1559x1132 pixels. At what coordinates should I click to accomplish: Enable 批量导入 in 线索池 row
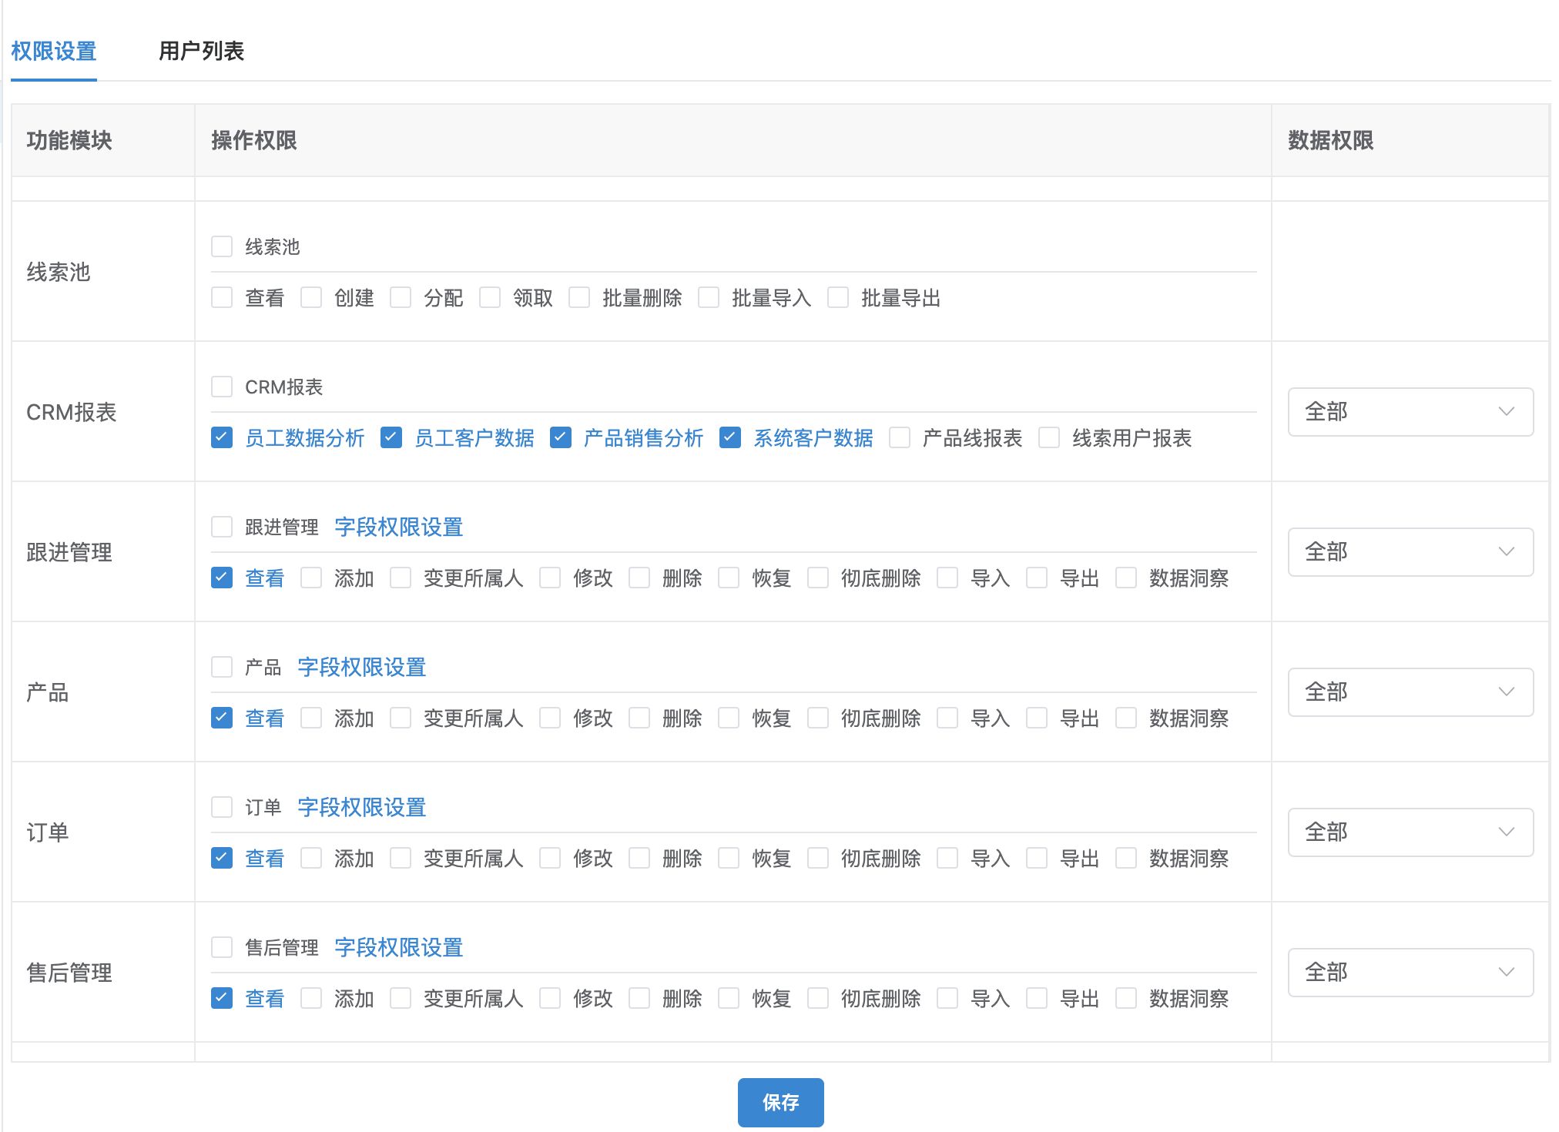click(x=709, y=298)
